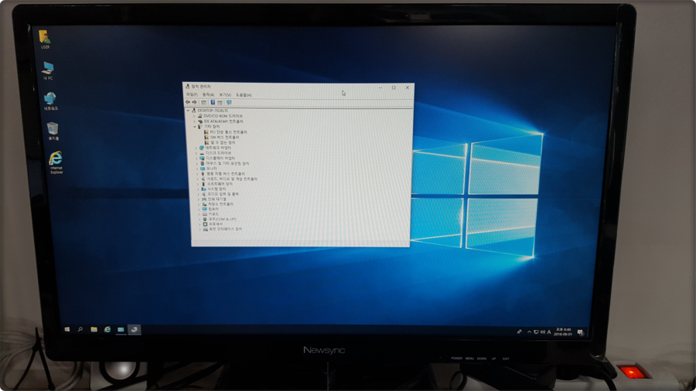Click the taskbar search magnifier icon
Viewport: 696px width, 391px height.
click(80, 329)
